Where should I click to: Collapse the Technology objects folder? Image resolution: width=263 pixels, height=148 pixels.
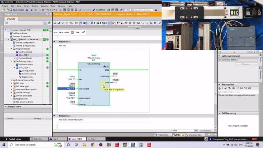tap(12, 61)
